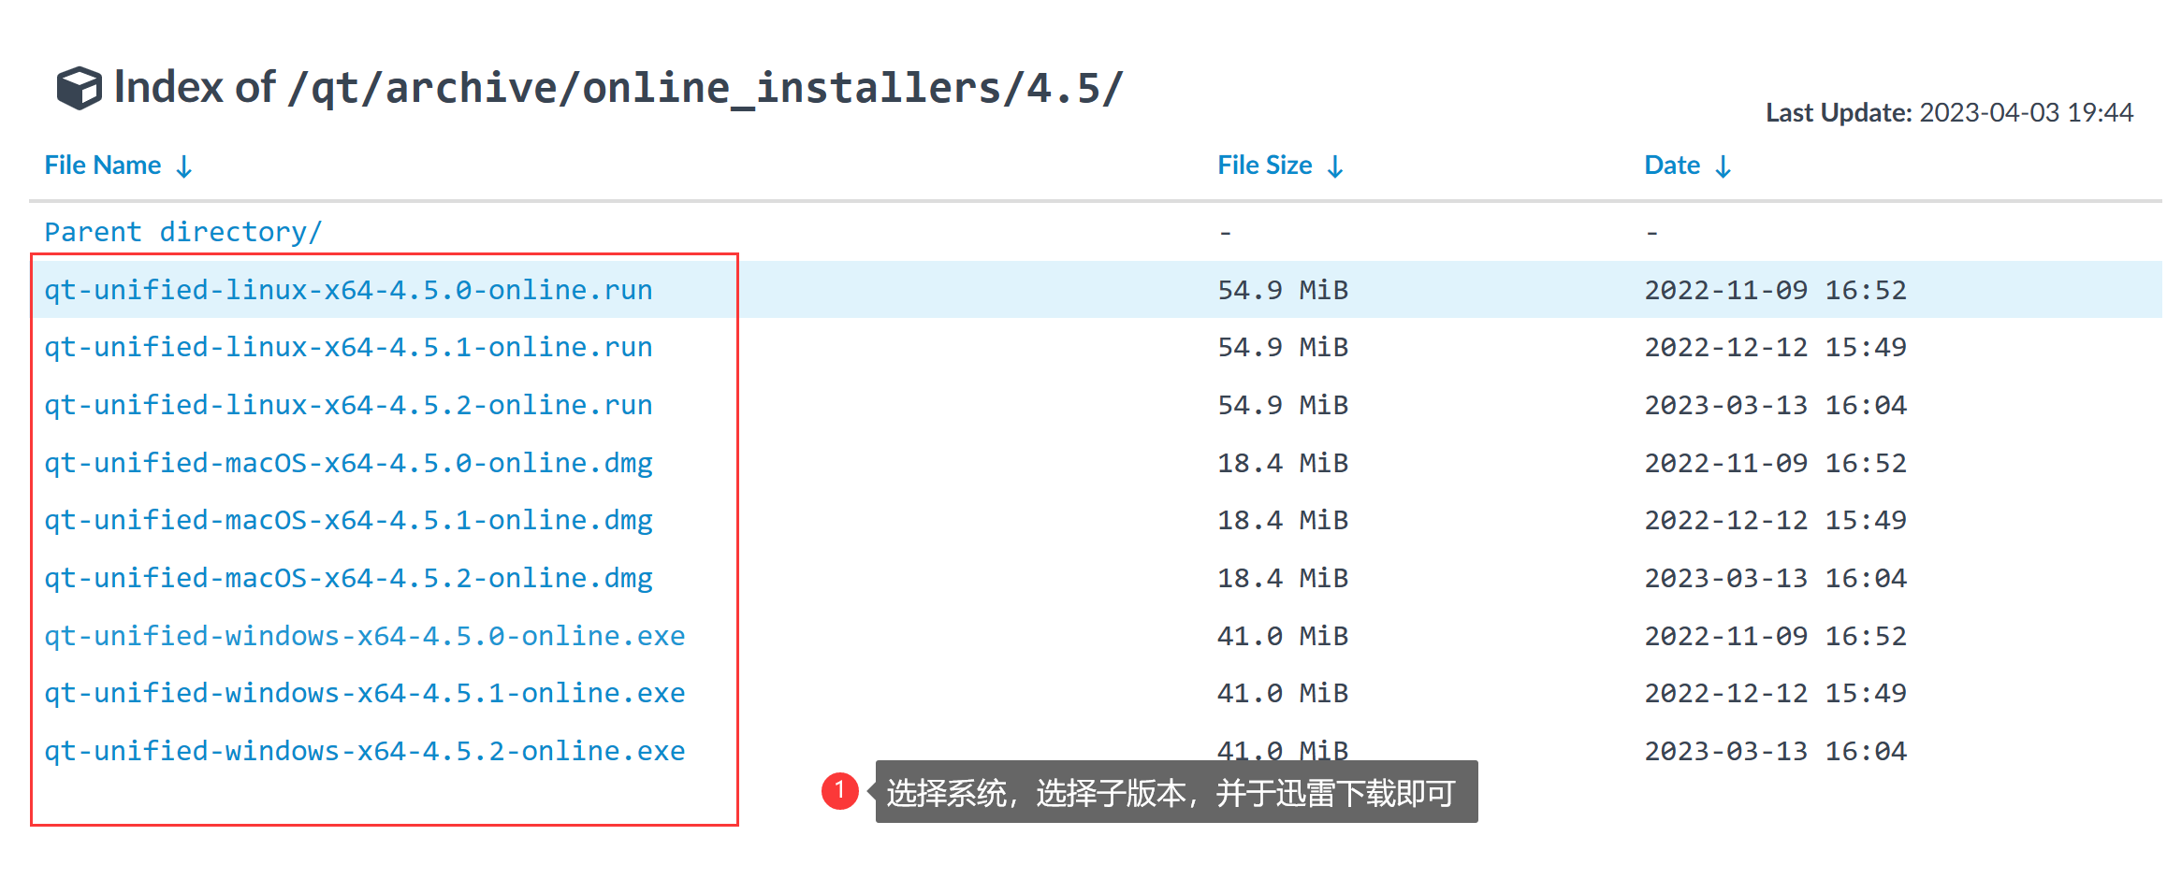Click the 41.0 MiB size of windows 4.5.0 row
This screenshot has width=2167, height=879.
1283,636
